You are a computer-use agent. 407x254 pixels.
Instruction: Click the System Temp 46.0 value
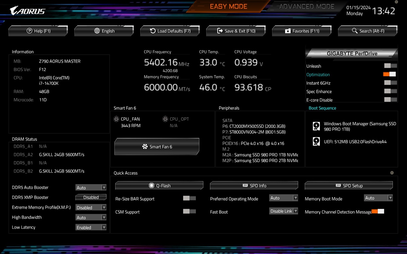pyautogui.click(x=208, y=87)
